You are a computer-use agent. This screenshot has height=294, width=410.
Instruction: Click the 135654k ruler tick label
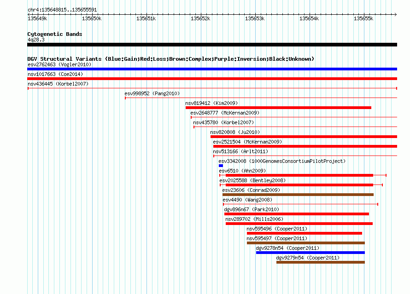[309, 18]
